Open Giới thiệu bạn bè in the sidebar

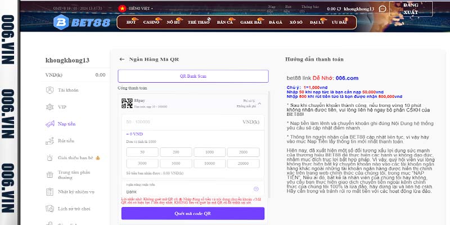point(75,158)
